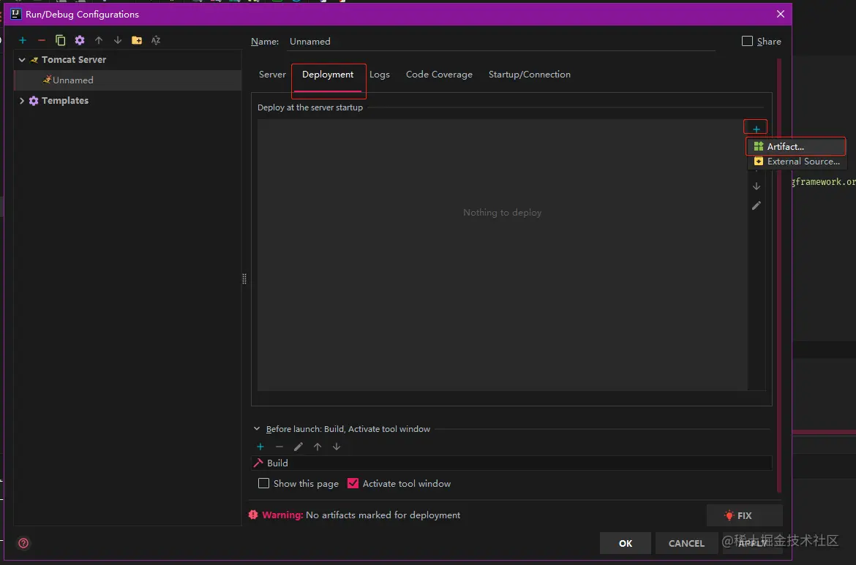Remove the selected run configuration
The image size is (856, 565).
tap(42, 40)
